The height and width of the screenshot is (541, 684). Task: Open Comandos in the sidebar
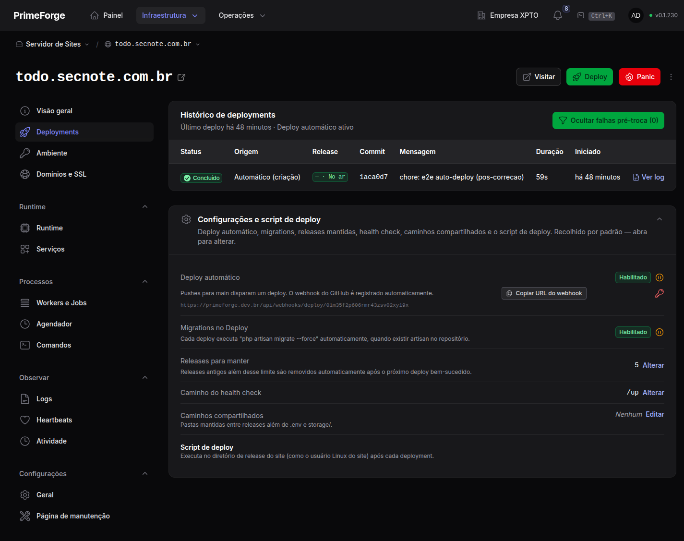[x=84, y=345]
